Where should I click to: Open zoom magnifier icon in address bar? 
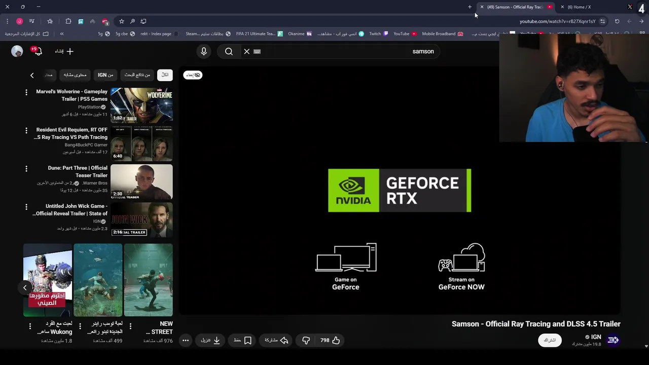click(132, 21)
